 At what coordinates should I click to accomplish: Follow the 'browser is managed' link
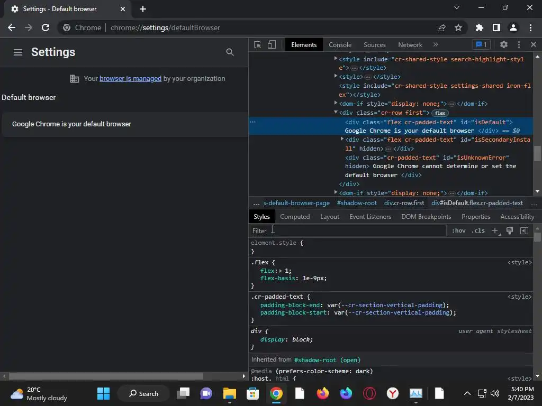pos(130,79)
